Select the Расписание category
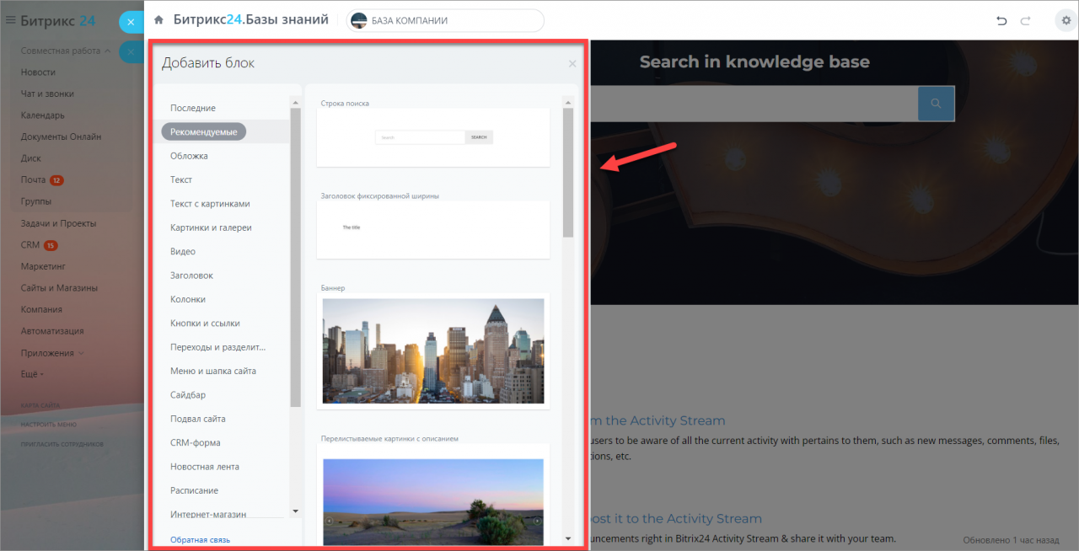This screenshot has width=1079, height=551. [x=194, y=490]
